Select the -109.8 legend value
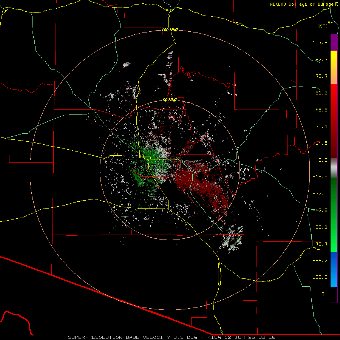This screenshot has width=340, height=340. pos(318,277)
